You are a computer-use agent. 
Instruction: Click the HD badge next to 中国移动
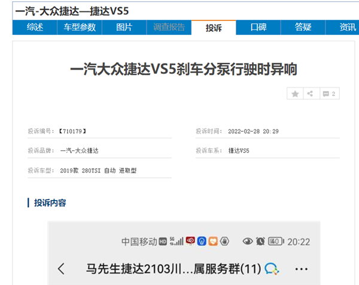[163, 242]
